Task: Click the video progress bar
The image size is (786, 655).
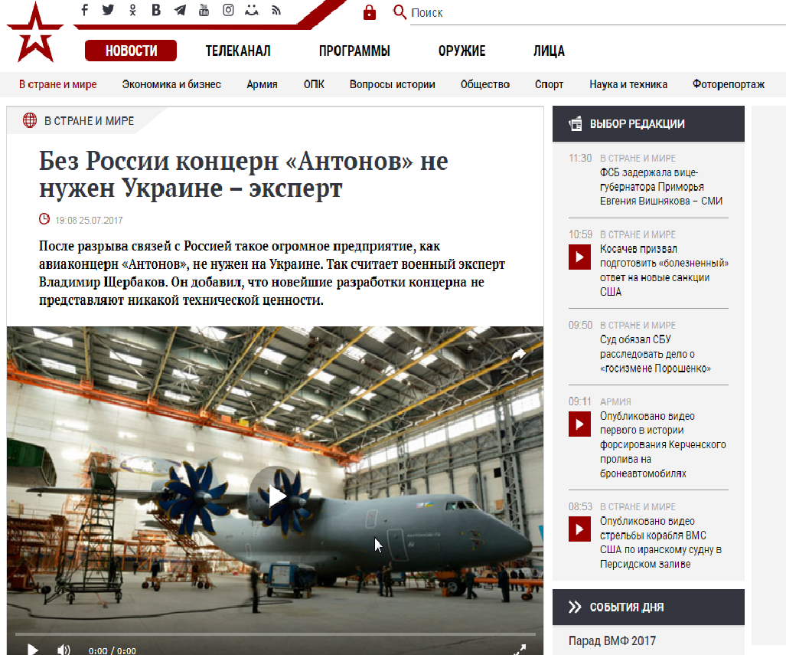Action: tap(276, 634)
